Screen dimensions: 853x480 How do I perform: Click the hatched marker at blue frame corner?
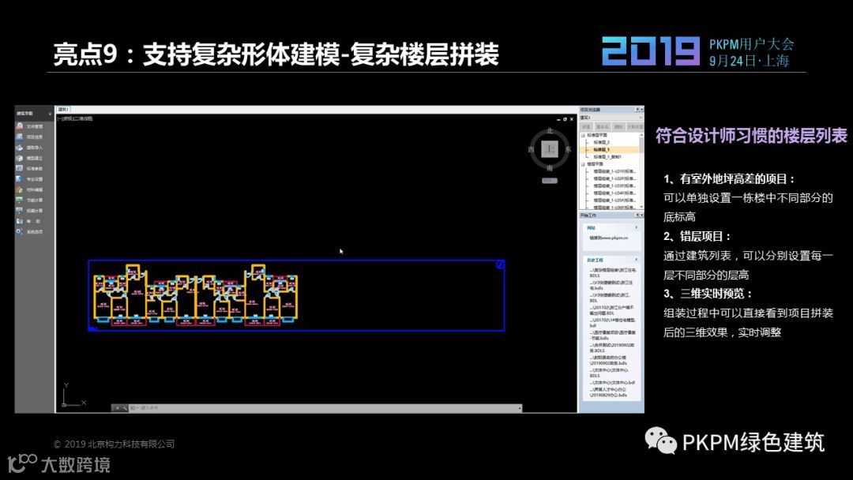(500, 264)
